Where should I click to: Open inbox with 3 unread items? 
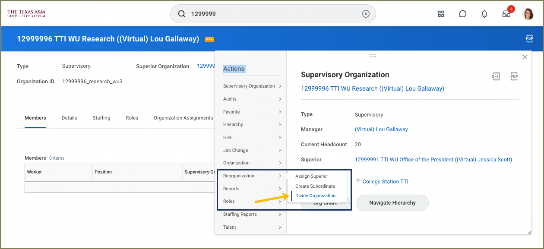pos(506,14)
